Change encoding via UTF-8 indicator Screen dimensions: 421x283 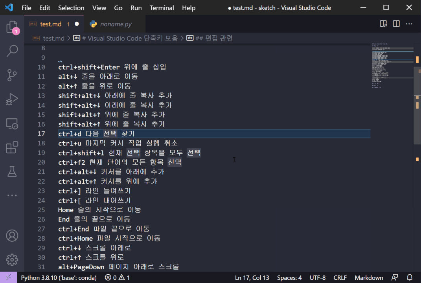(317, 277)
